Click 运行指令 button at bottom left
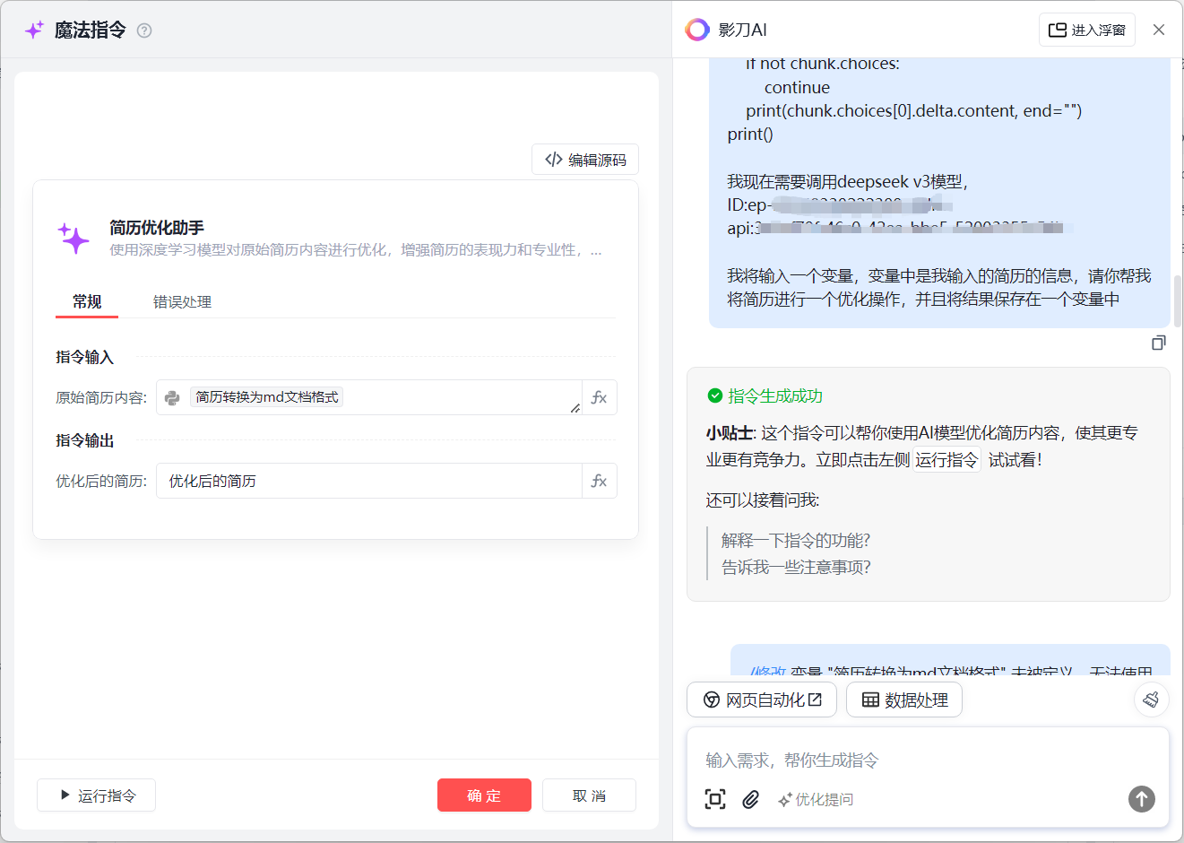The width and height of the screenshot is (1184, 843). (97, 795)
